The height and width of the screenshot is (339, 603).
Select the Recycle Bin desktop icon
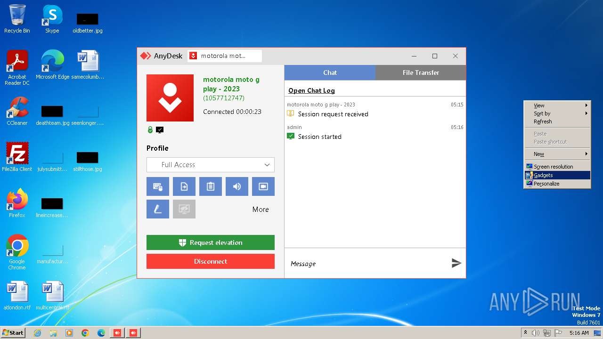click(17, 19)
